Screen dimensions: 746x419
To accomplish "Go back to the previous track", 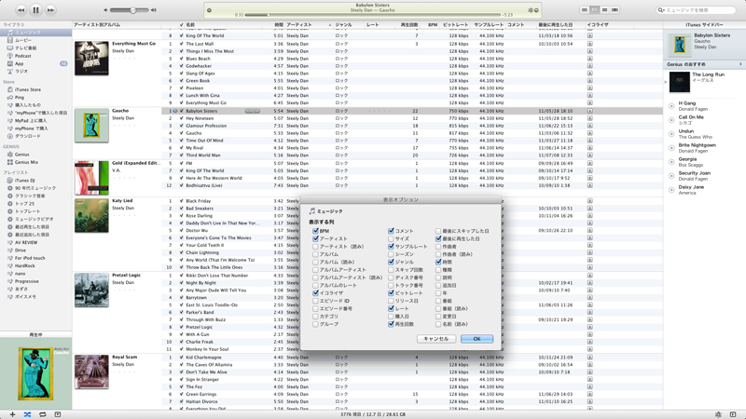I will point(21,10).
